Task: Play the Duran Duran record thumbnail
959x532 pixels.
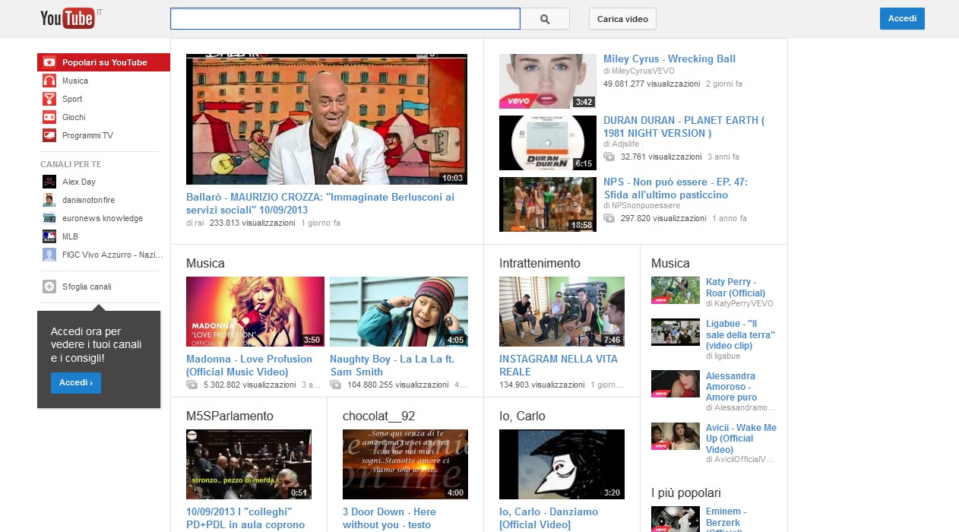Action: [x=548, y=143]
